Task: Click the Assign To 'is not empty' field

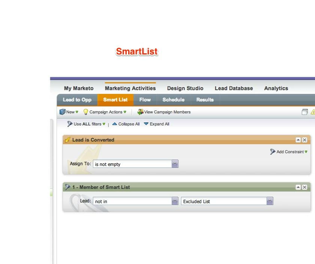Action: (132, 164)
